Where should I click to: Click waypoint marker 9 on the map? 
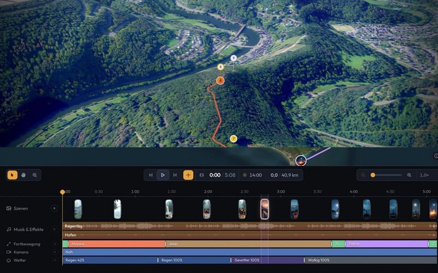tap(234, 58)
